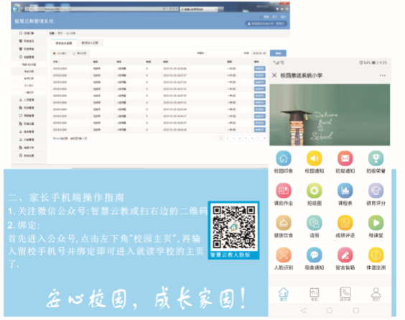Open the 校园印象 campus impression icon
This screenshot has width=405, height=320.
point(284,158)
